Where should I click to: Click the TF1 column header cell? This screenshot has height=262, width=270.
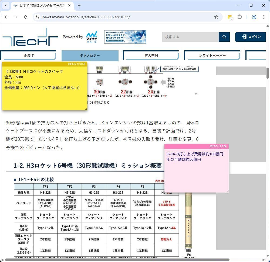[45, 186]
